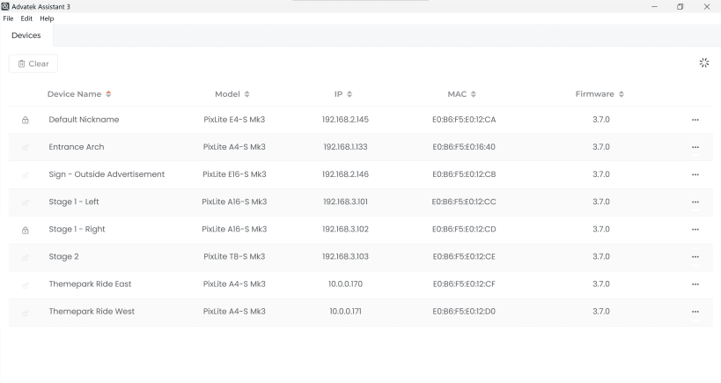Click IP address 192.168.3.102
Screen dimensions: 721x383
coord(345,229)
